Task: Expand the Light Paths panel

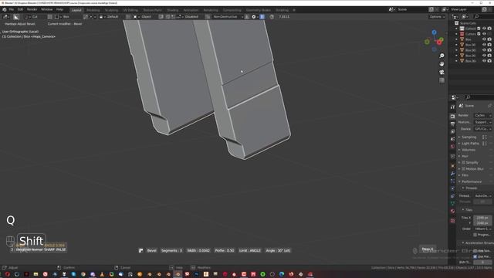Action: click(469, 144)
